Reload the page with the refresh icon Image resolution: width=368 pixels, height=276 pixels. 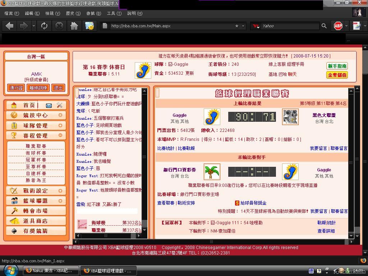tap(44, 26)
